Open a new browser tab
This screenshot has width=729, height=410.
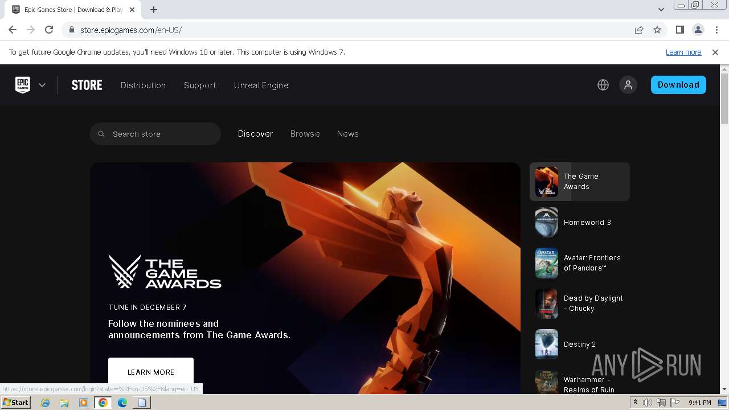[154, 10]
